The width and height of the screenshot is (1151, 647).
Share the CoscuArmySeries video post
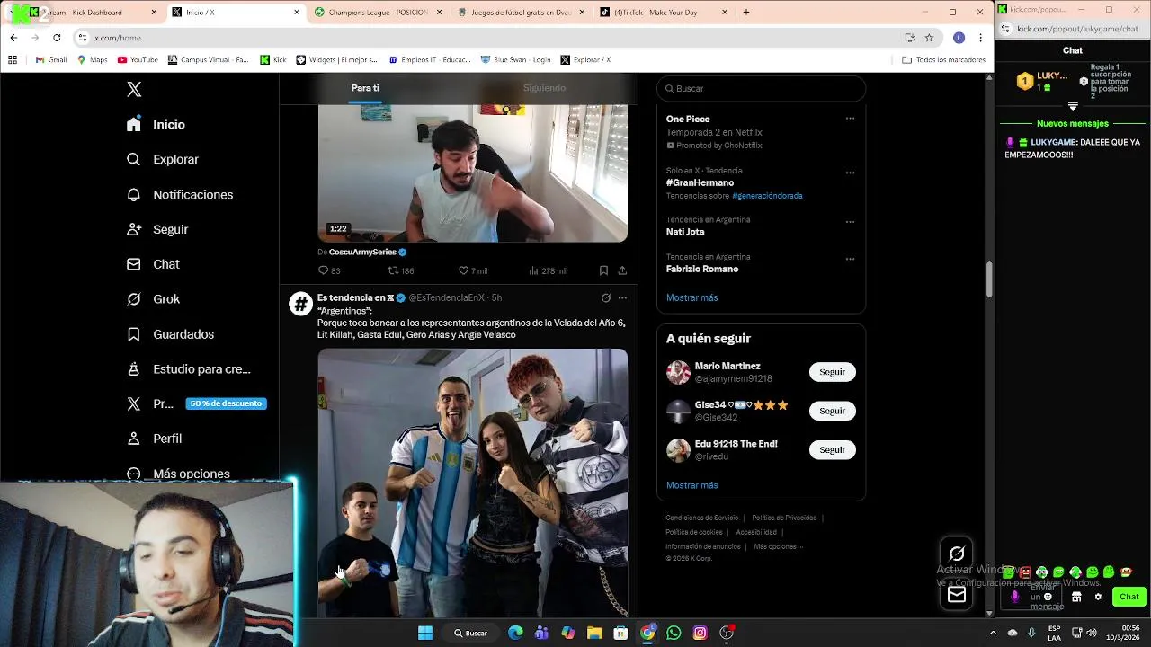(621, 270)
